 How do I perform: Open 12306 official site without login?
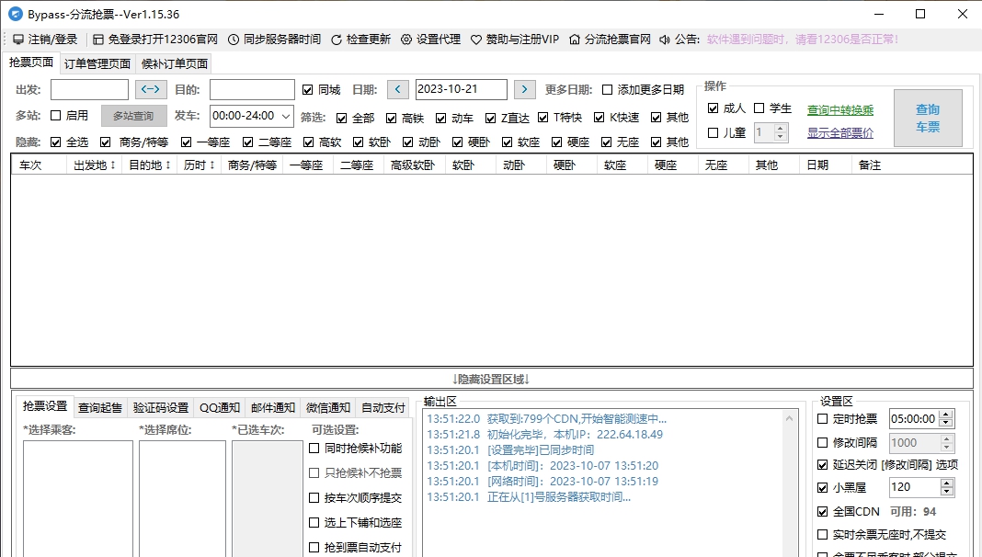98,40
